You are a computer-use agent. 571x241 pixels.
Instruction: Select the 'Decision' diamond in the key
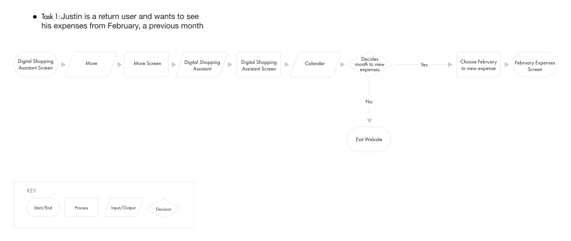coord(164,209)
